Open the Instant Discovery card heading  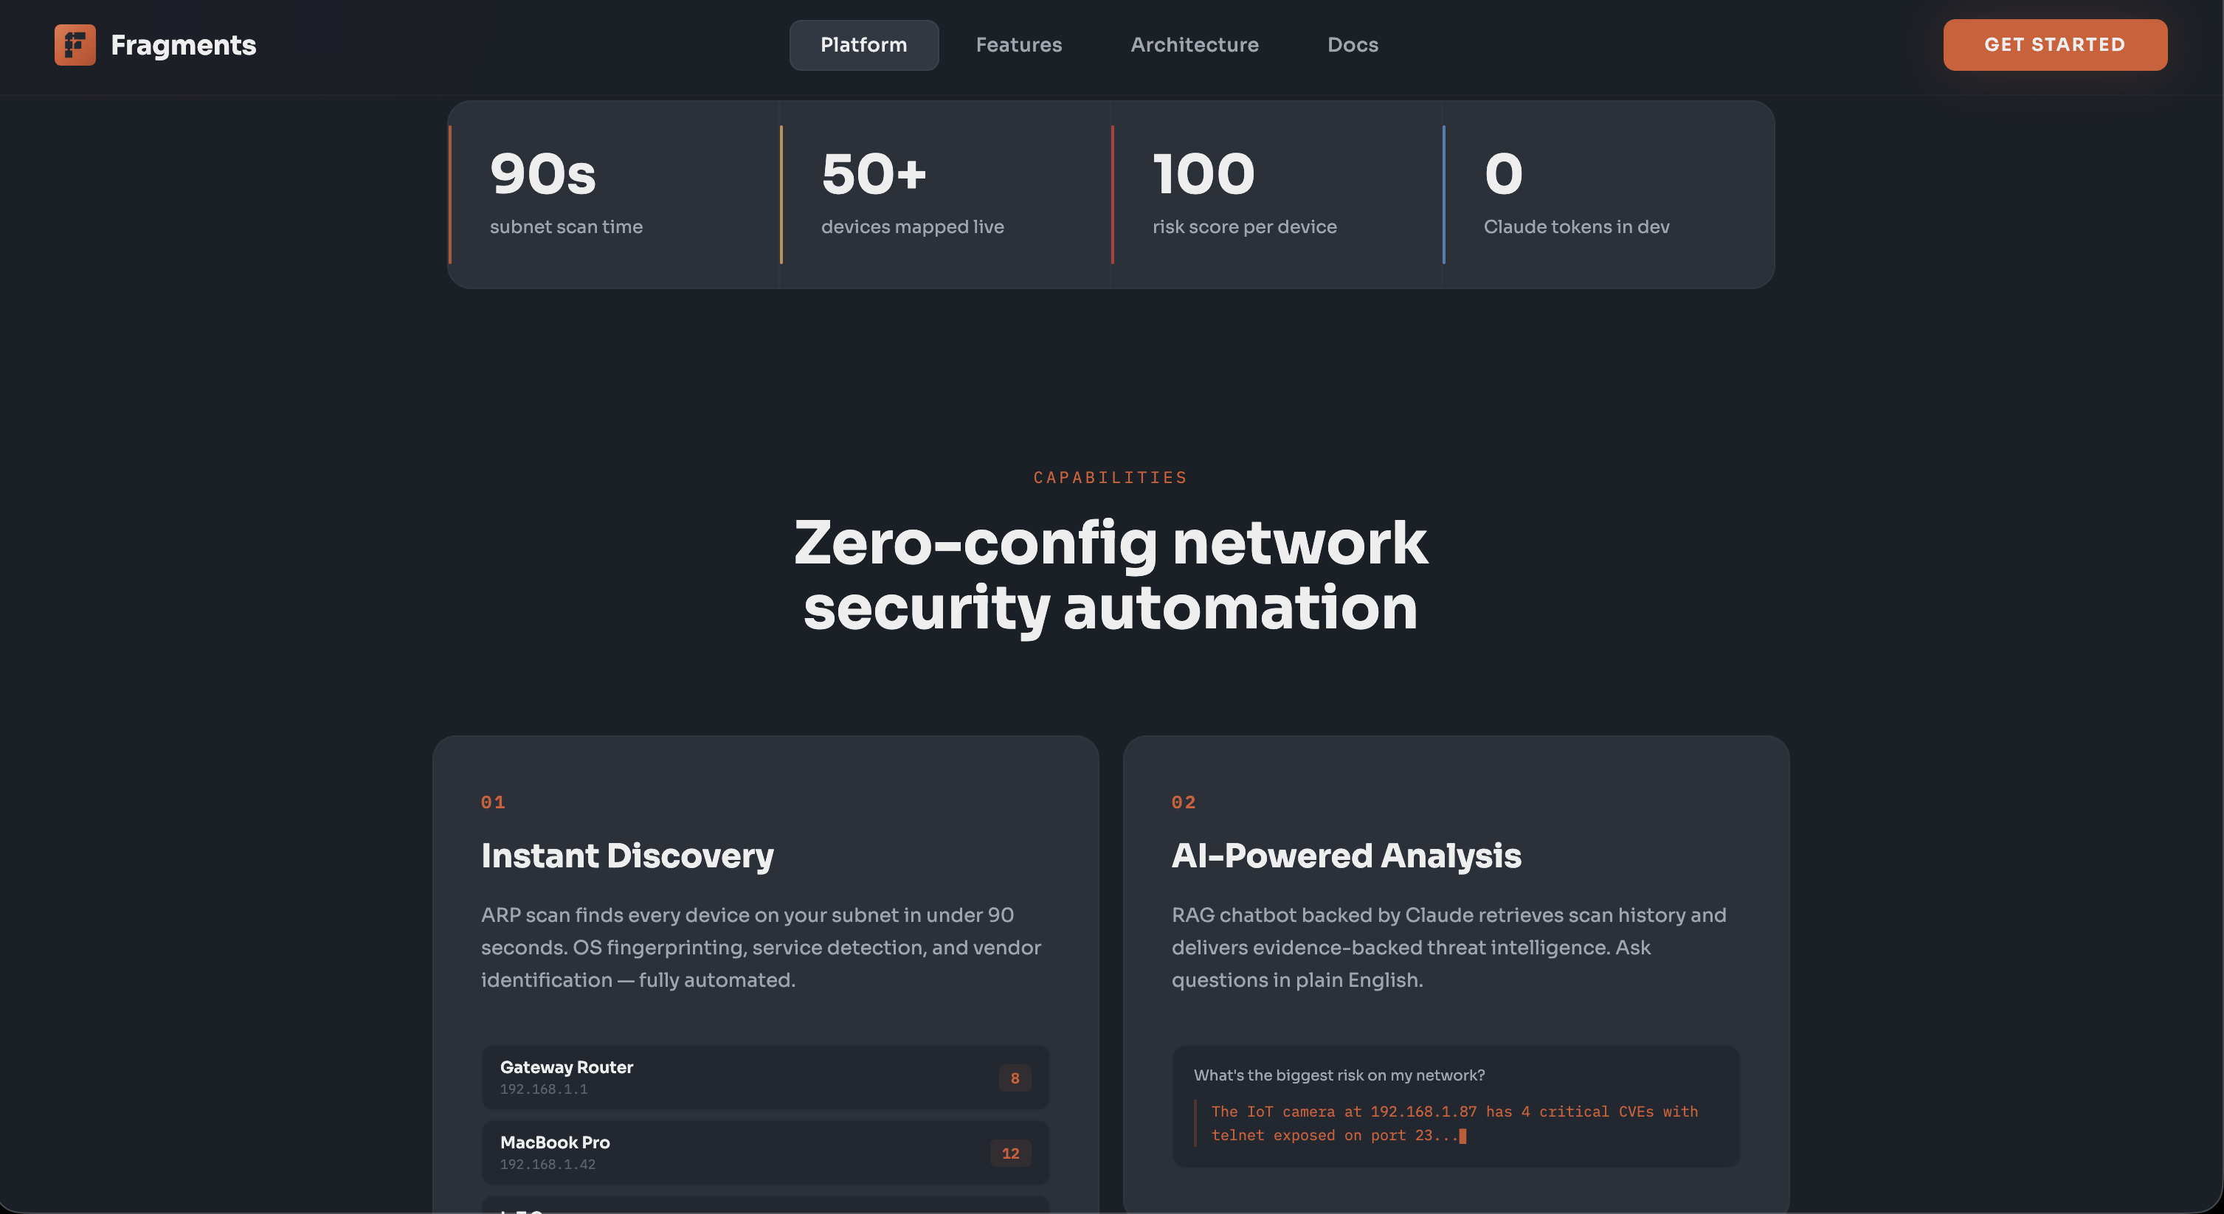click(626, 856)
